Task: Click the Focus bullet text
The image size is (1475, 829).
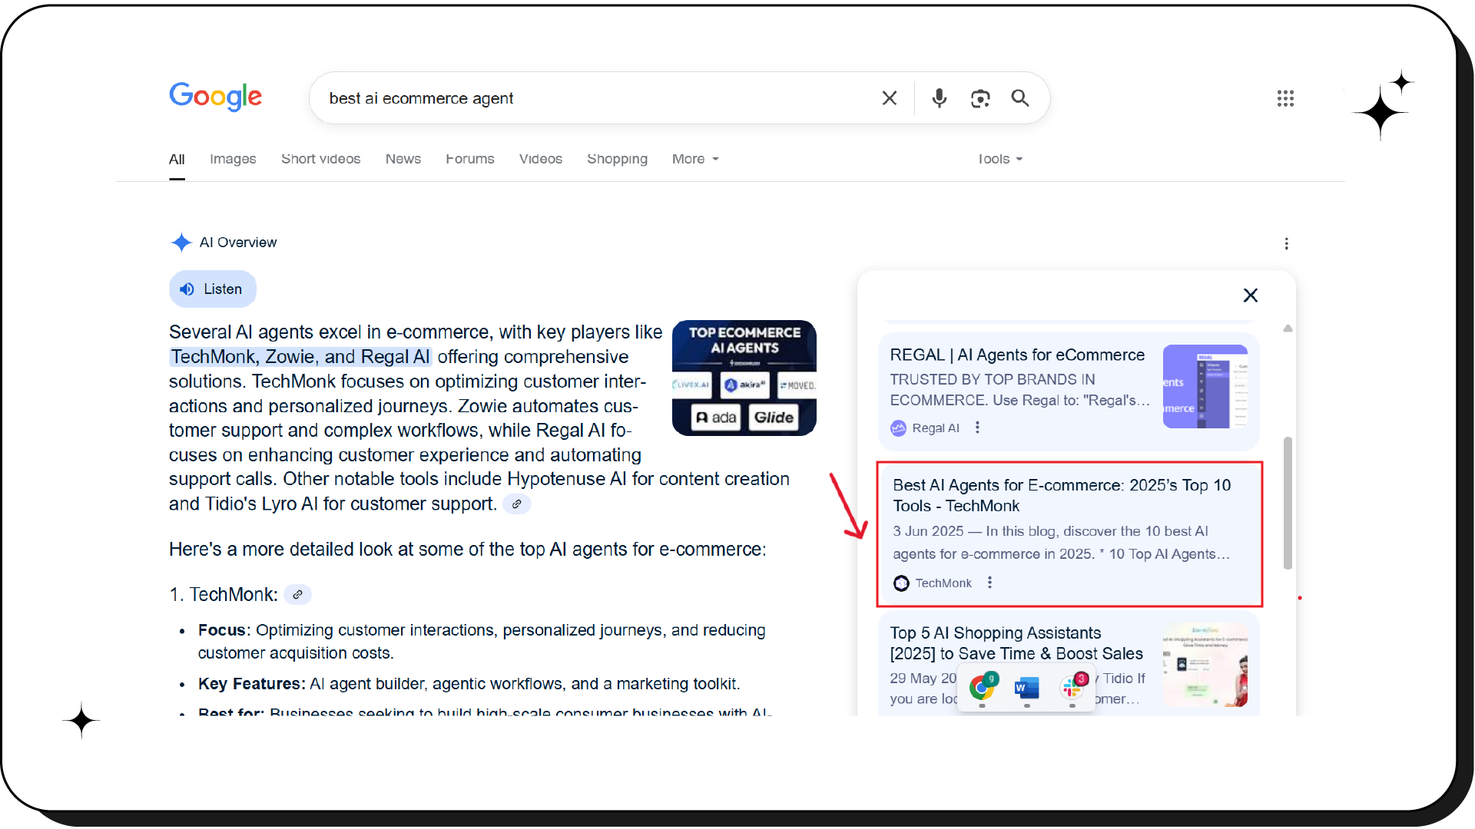Action: click(x=482, y=642)
